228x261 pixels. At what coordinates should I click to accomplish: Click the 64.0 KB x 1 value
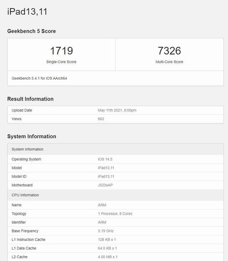tap(108, 248)
